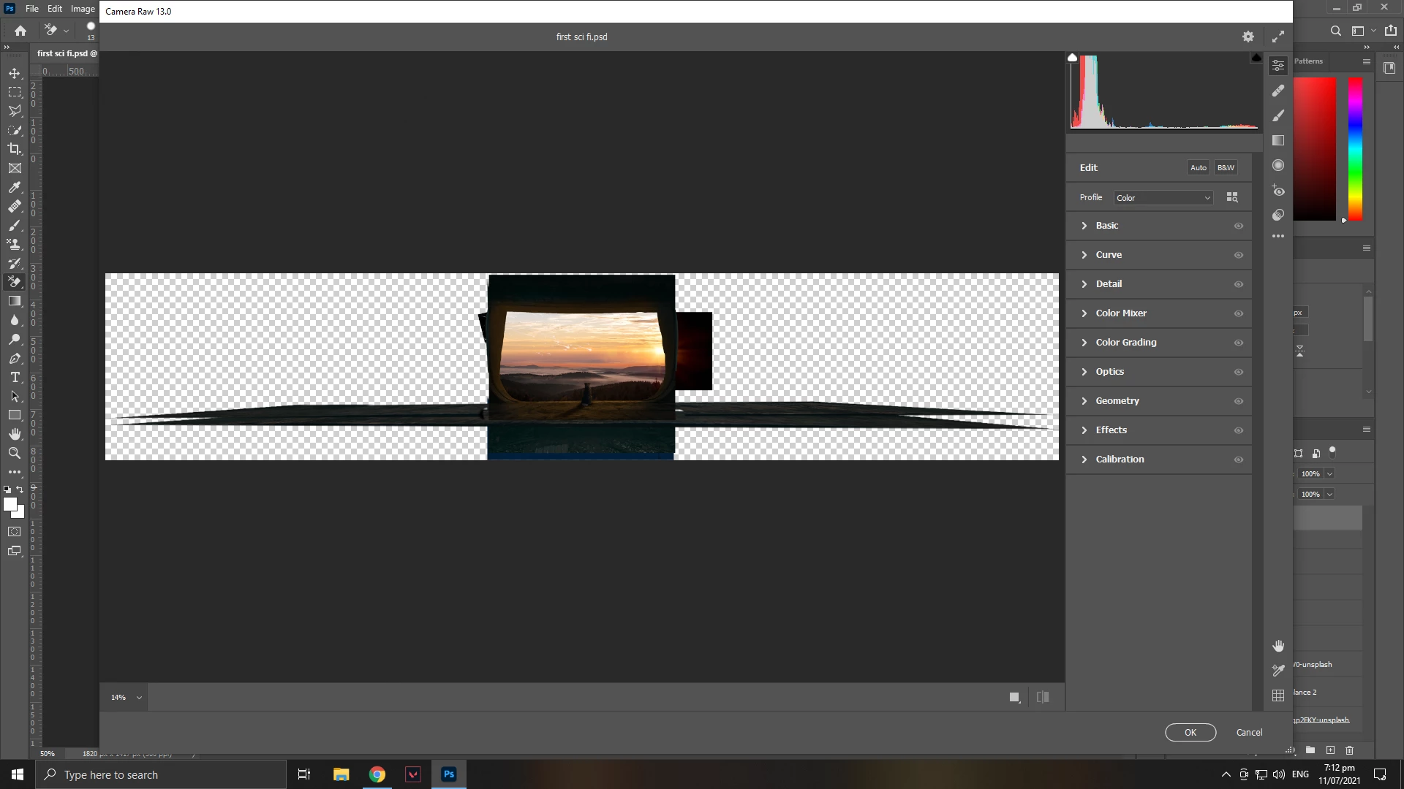Toggle visibility of the Basic panel edits

(1239, 226)
